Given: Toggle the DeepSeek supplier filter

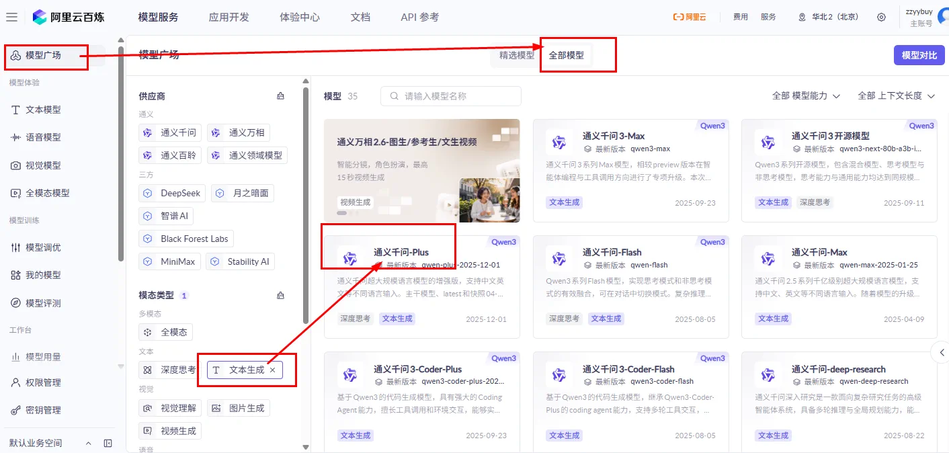Looking at the screenshot, I should (172, 193).
